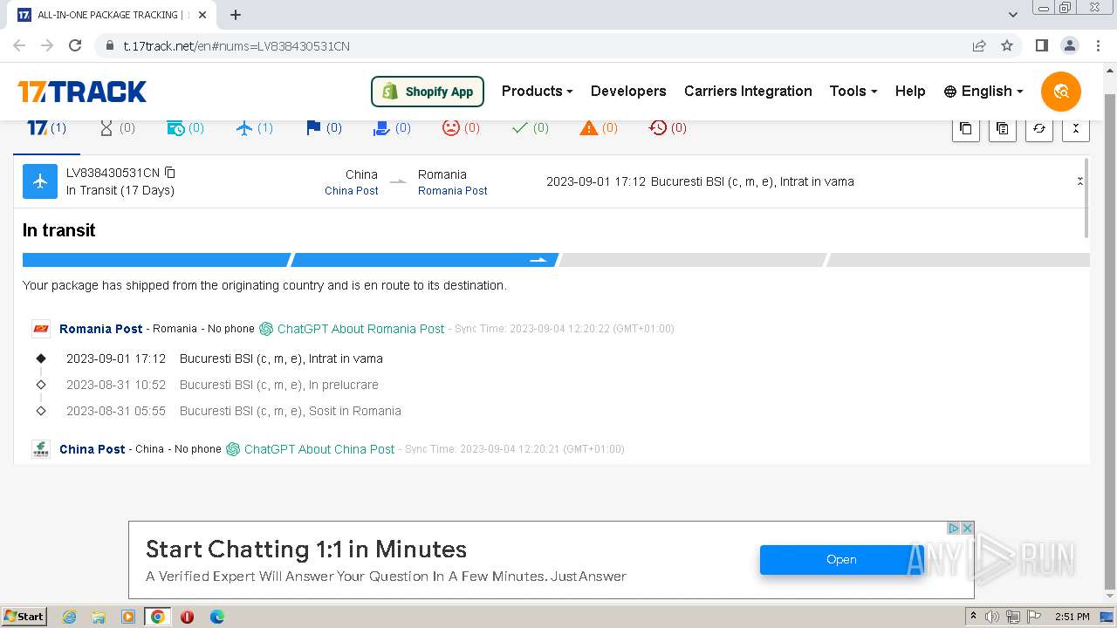1117x628 pixels.
Task: Select the Delivered checkmark filter (0)
Action: click(x=530, y=128)
